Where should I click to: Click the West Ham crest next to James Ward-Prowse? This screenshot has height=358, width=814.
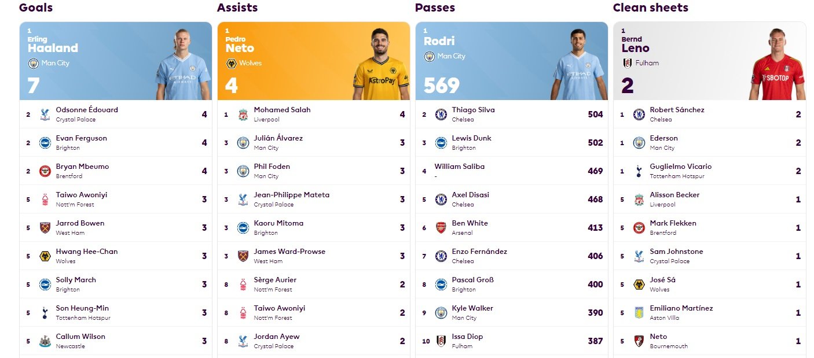[x=243, y=256]
